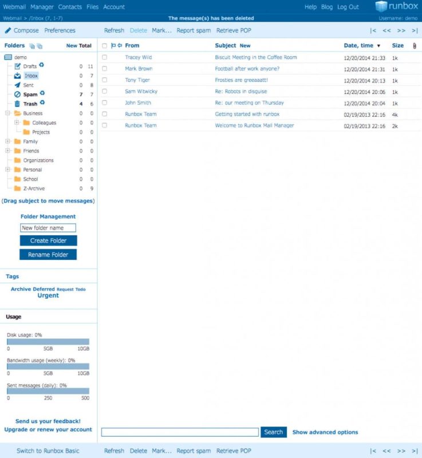Expand the Personal folder
422x458 pixels.
[x=8, y=169]
